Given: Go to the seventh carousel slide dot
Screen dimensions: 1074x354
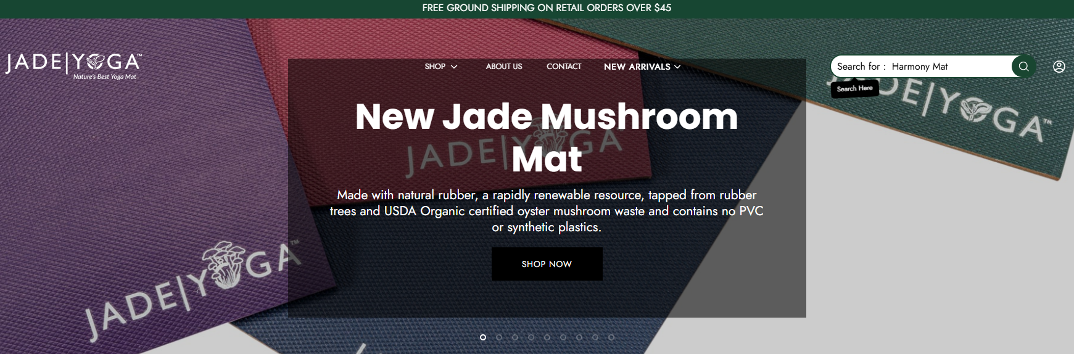Looking at the screenshot, I should coord(579,337).
